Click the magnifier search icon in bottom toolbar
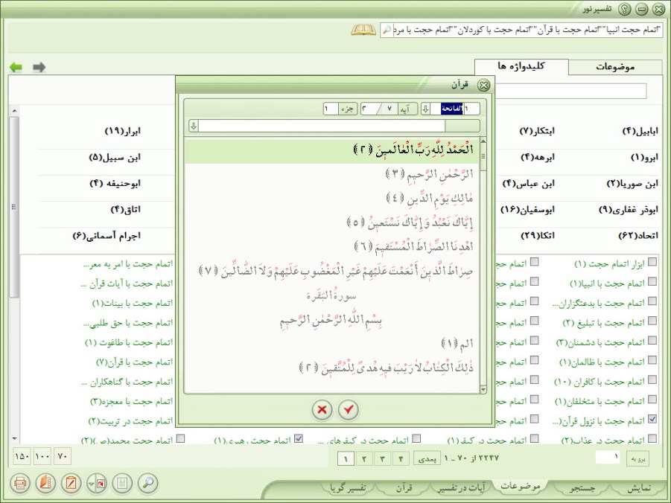 pyautogui.click(x=147, y=484)
